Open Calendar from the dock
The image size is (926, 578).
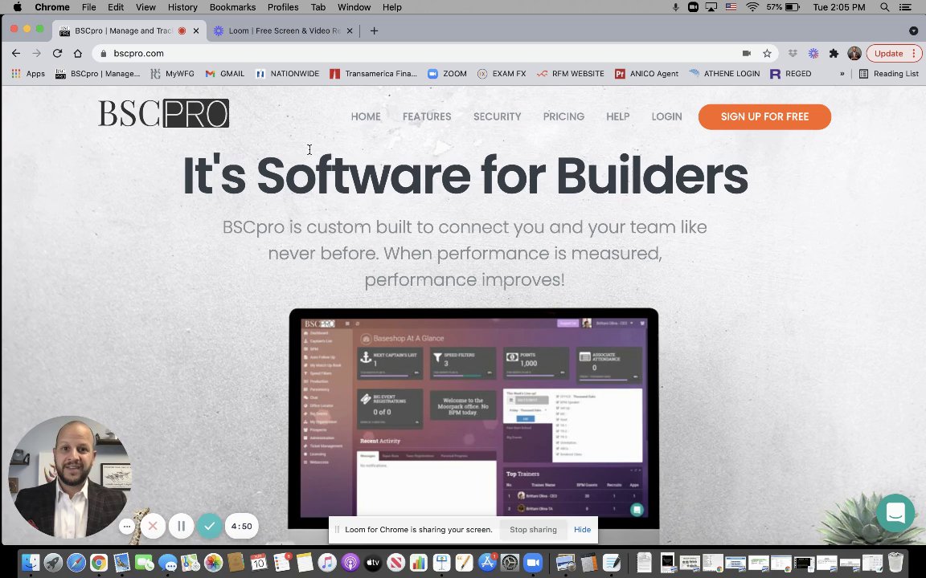(x=259, y=562)
